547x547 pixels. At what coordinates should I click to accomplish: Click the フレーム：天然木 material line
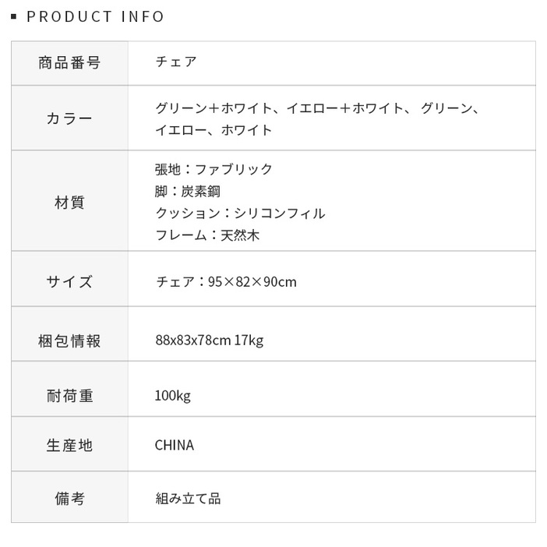click(207, 235)
